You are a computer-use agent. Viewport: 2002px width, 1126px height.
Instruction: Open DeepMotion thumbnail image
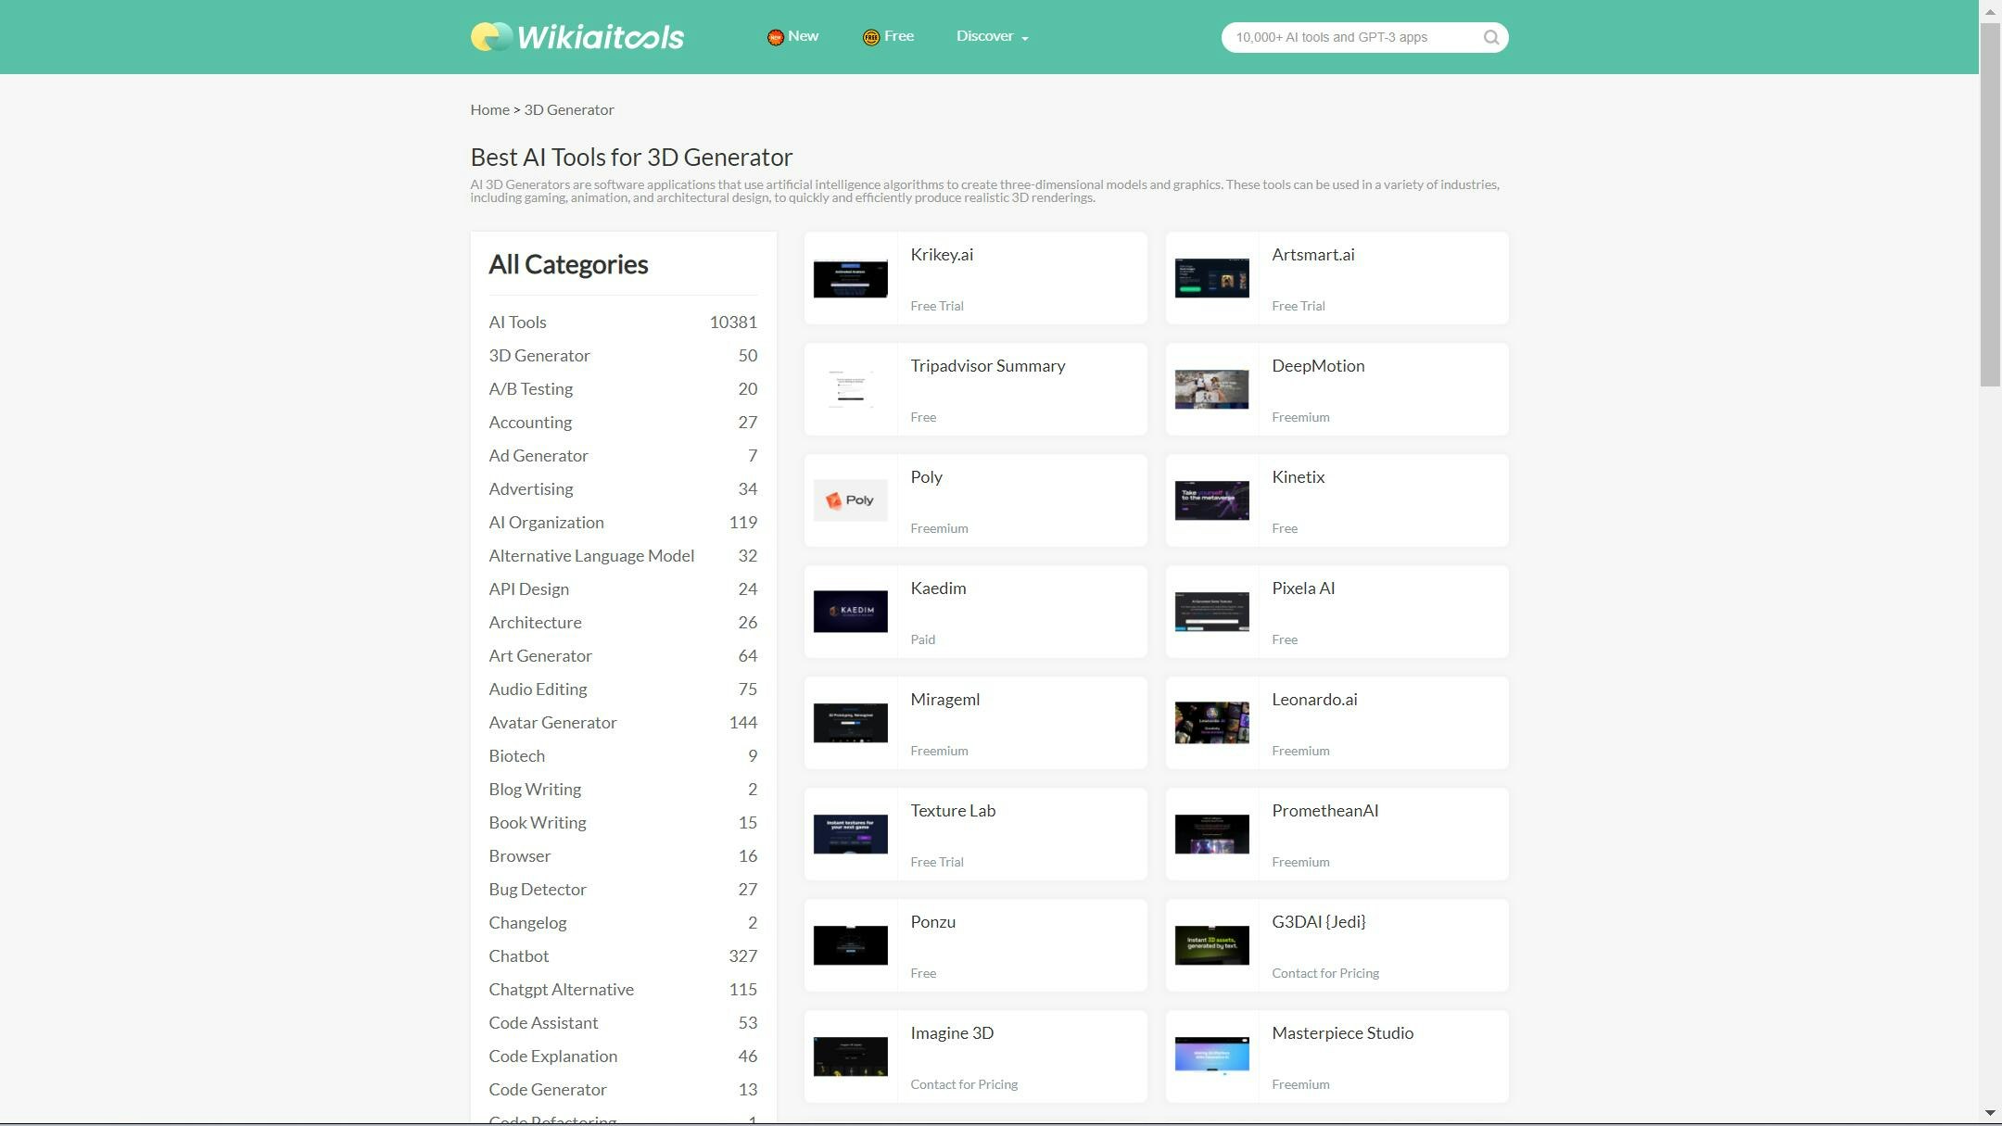pos(1211,389)
